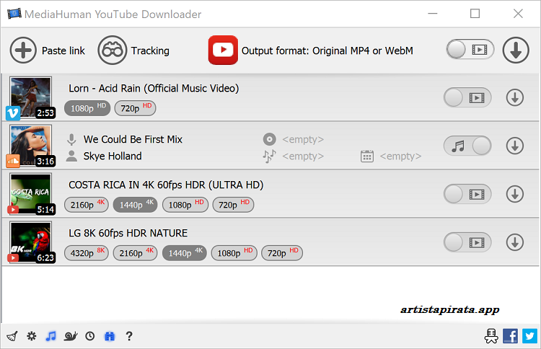Click the disc album icon
The image size is (541, 349).
click(x=270, y=139)
